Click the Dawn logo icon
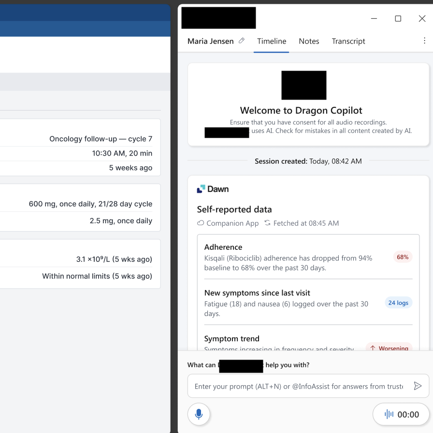 tap(201, 189)
